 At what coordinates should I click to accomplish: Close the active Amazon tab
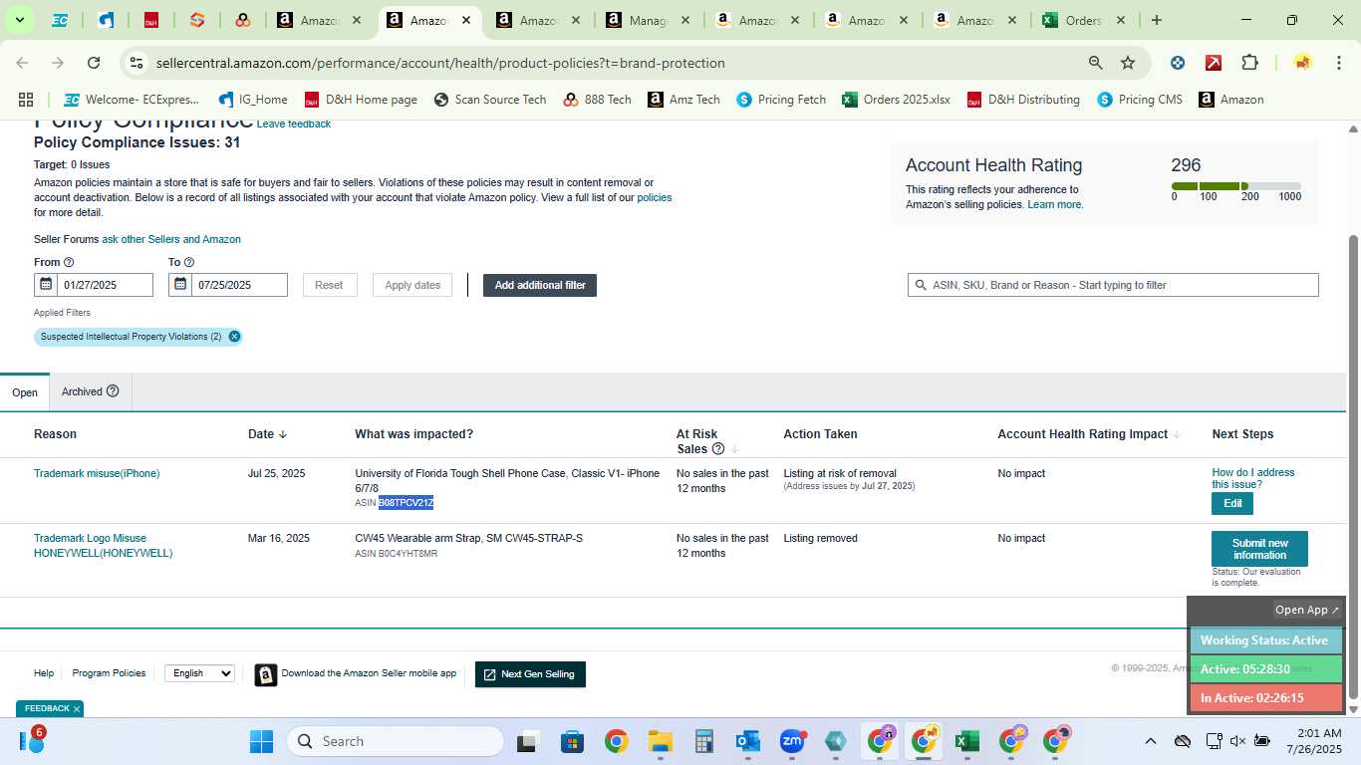[465, 20]
